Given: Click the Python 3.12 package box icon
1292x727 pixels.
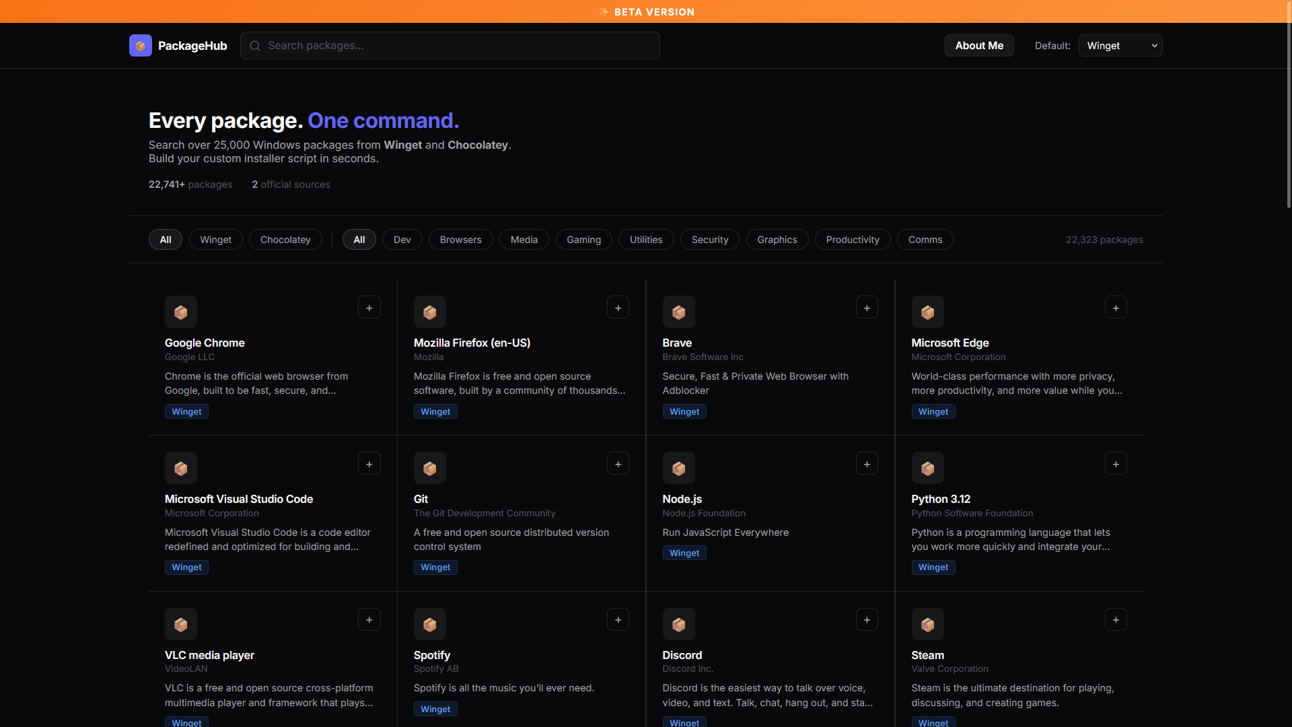Looking at the screenshot, I should pos(928,468).
